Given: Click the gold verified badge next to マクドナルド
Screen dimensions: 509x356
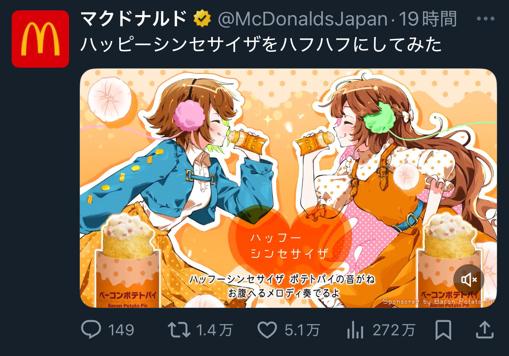Looking at the screenshot, I should click(202, 19).
